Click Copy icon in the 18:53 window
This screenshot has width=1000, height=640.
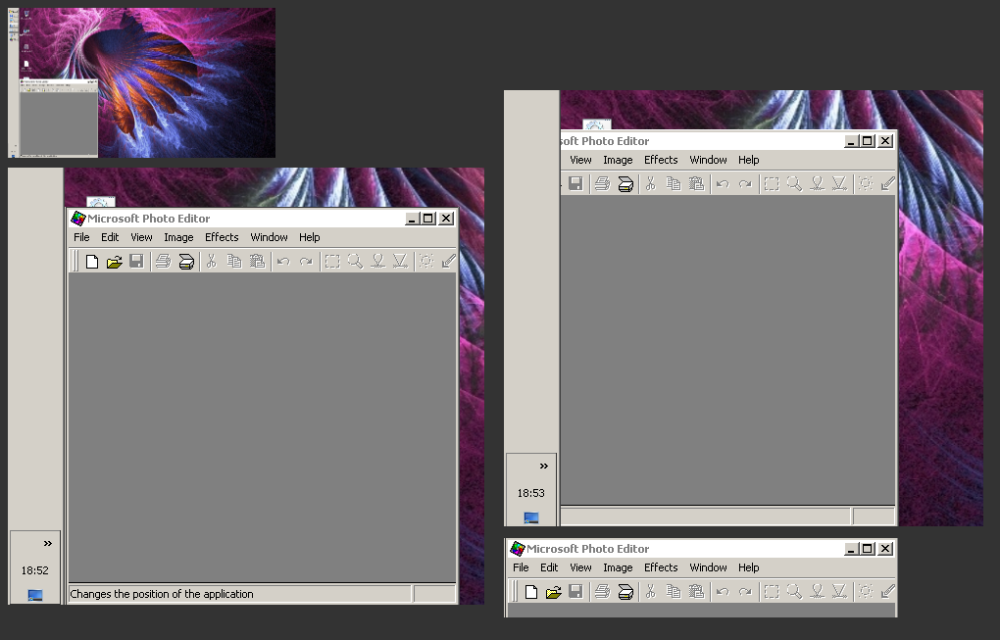tap(674, 184)
